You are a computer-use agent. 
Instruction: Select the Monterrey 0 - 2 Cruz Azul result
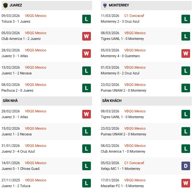tap(120, 73)
